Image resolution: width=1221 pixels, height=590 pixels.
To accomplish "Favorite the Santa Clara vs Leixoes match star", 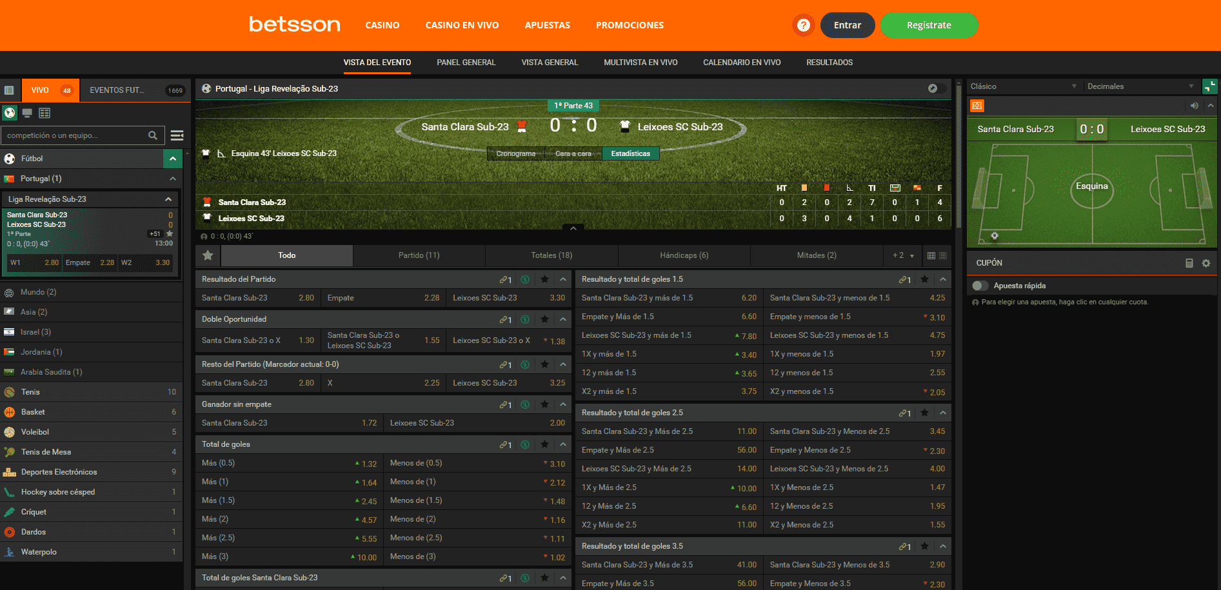I will tap(170, 233).
